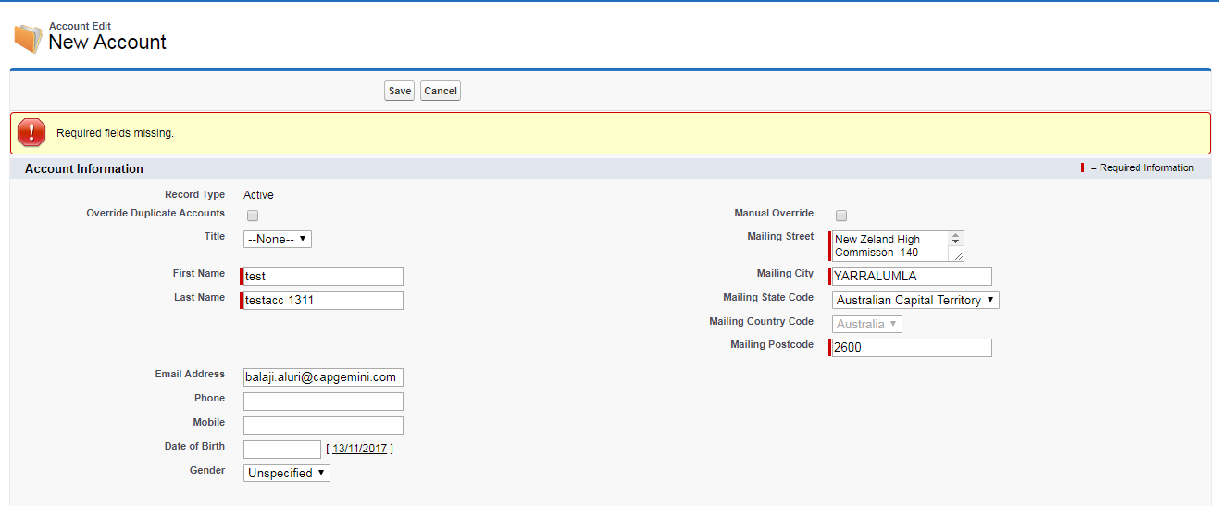The width and height of the screenshot is (1219, 506).
Task: Toggle the Manual Override checkbox
Action: (x=841, y=216)
